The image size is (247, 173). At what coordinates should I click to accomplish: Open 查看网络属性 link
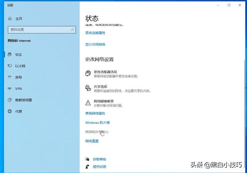95,113
